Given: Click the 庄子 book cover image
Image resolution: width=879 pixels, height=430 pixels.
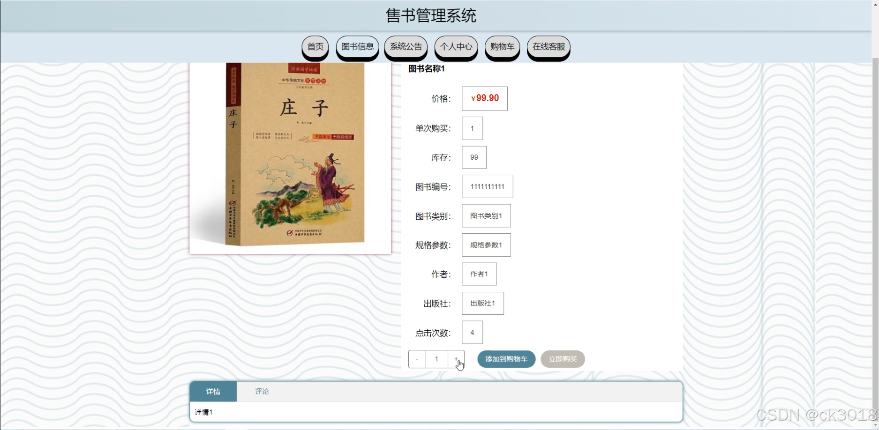Looking at the screenshot, I should point(290,158).
